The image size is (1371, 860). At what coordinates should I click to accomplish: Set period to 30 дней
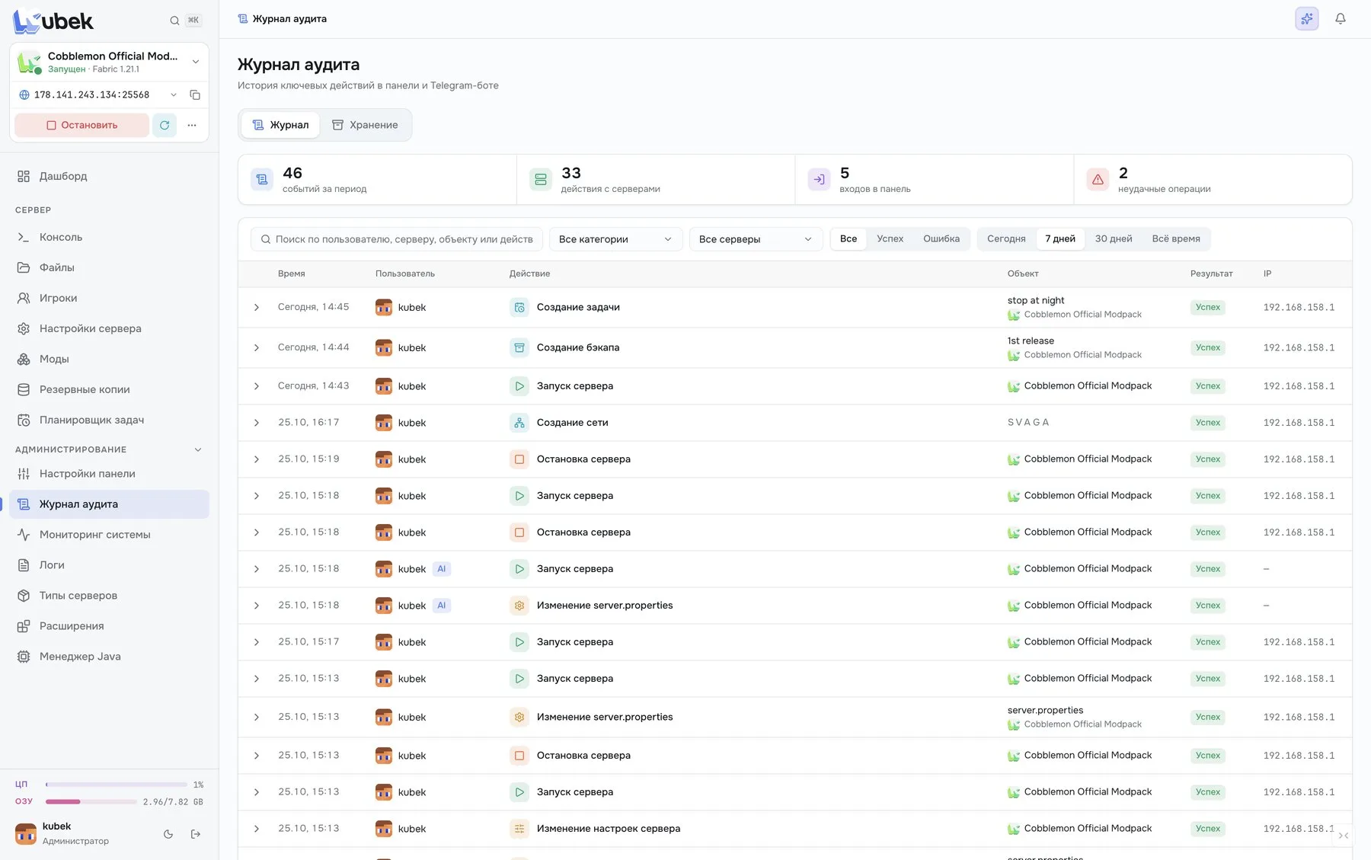(x=1114, y=239)
